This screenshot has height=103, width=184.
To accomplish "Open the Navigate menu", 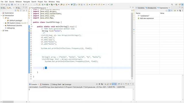I will click(x=26, y=2).
